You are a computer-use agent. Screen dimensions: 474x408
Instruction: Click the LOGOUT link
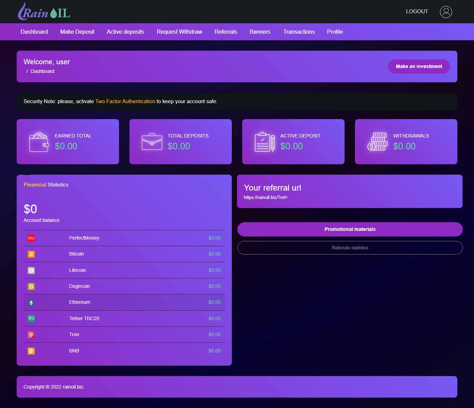(417, 11)
